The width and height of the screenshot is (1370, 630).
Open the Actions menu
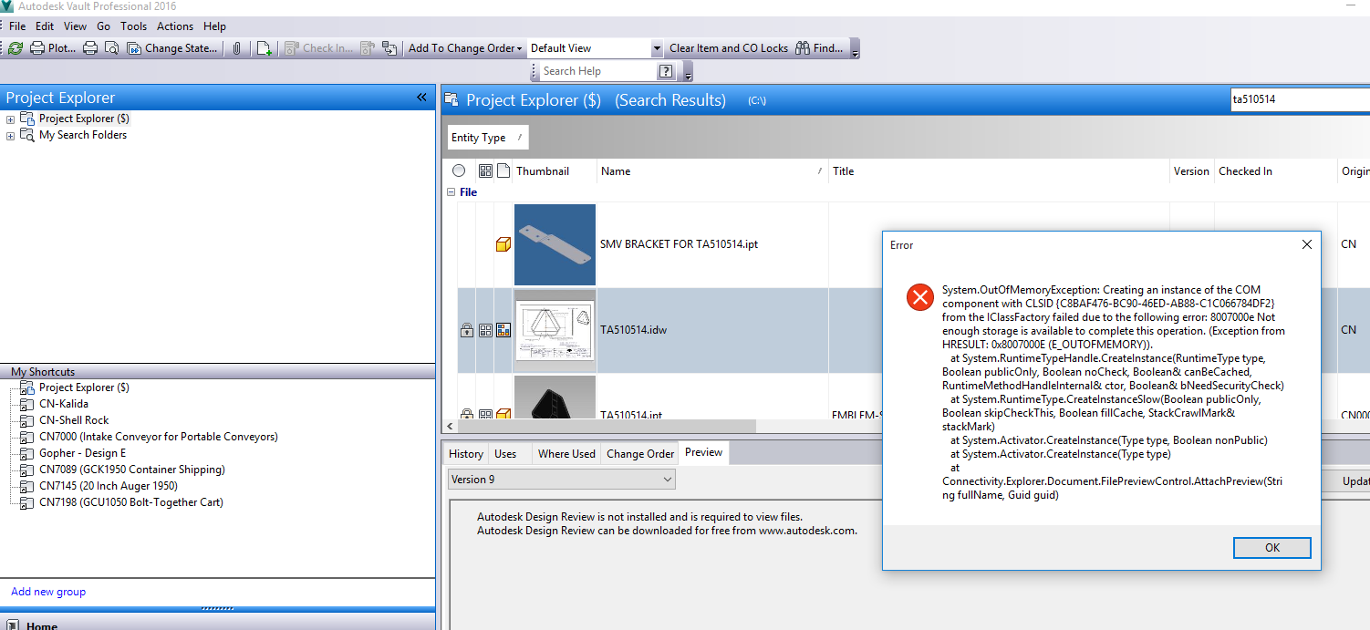pyautogui.click(x=174, y=26)
